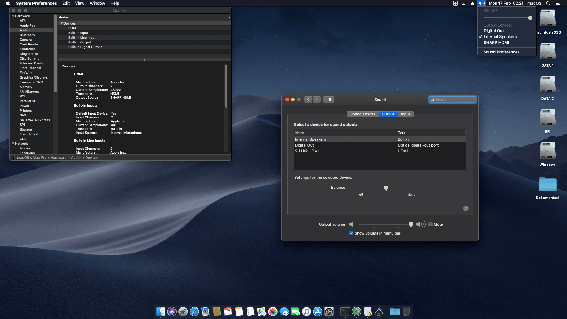
Task: Select Graphics/Displays in Hardware sidebar
Action: (34, 77)
